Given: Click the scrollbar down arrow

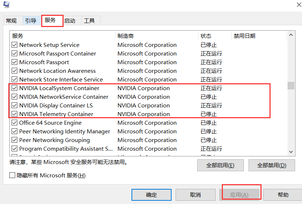Looking at the screenshot, I should pos(291,152).
